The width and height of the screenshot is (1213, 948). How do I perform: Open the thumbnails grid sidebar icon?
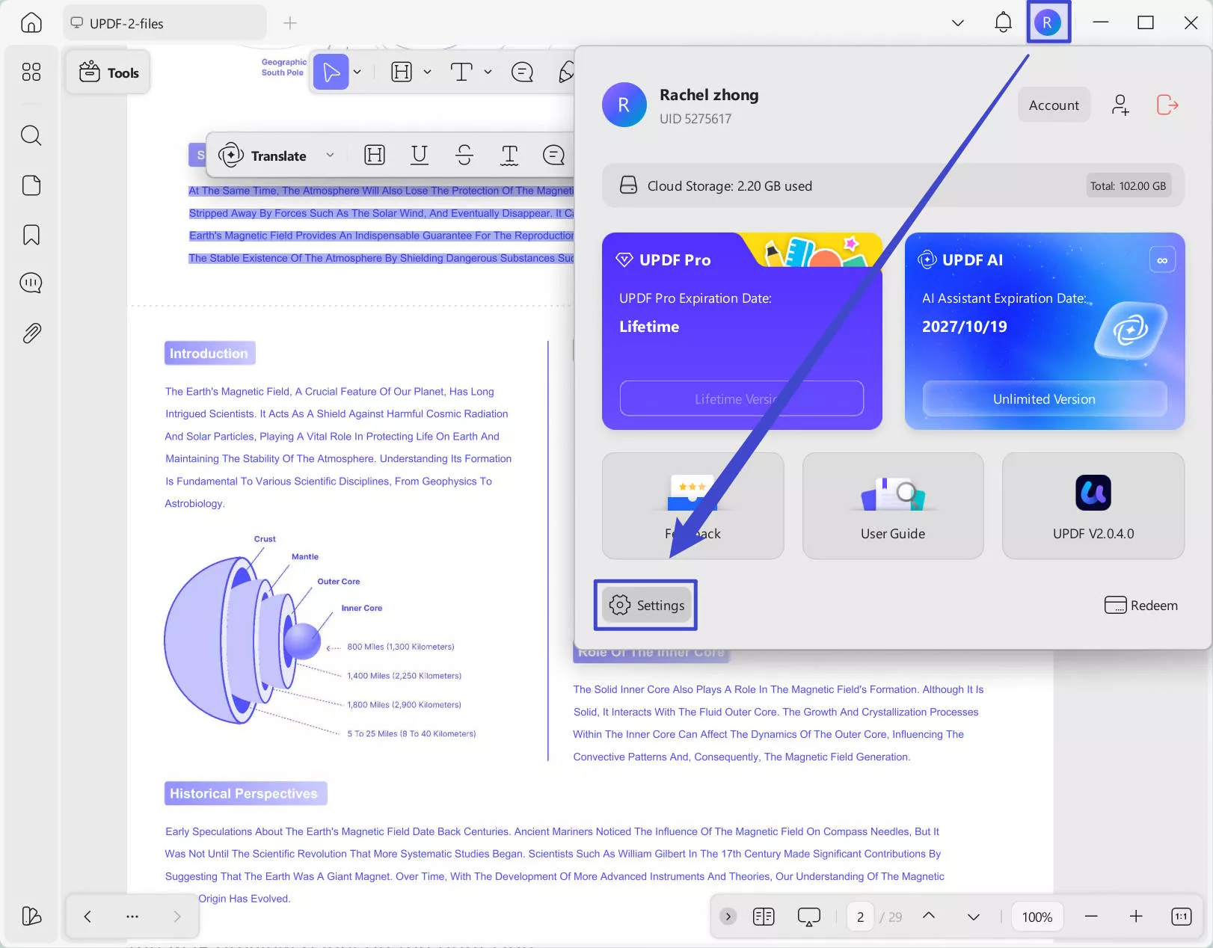[31, 72]
